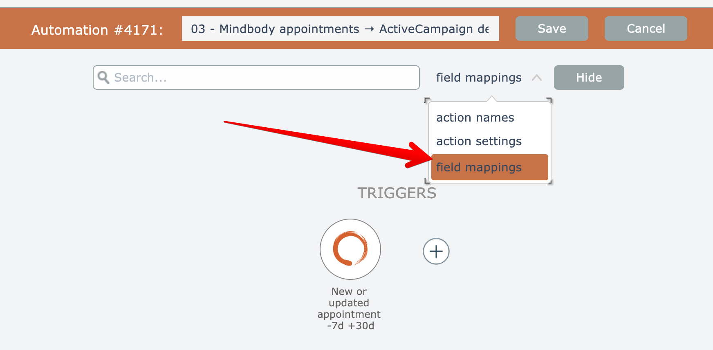Select "action settings" in the dropdown list
The image size is (713, 350).
(x=479, y=141)
